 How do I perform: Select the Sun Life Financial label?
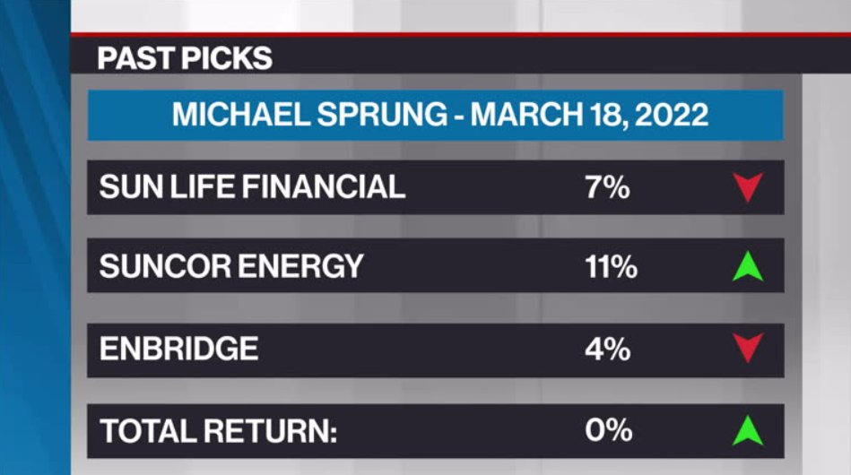[x=252, y=186]
